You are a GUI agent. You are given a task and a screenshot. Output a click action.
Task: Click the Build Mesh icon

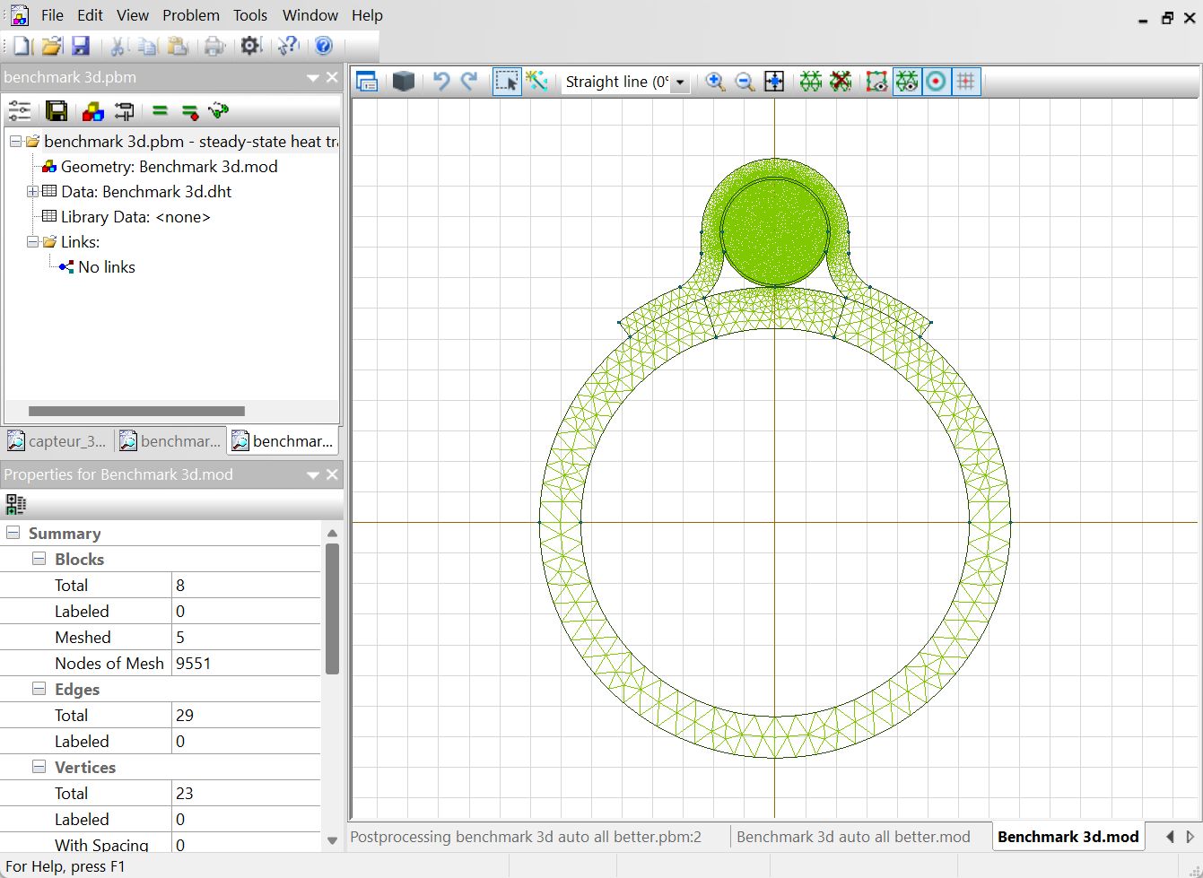(x=810, y=82)
